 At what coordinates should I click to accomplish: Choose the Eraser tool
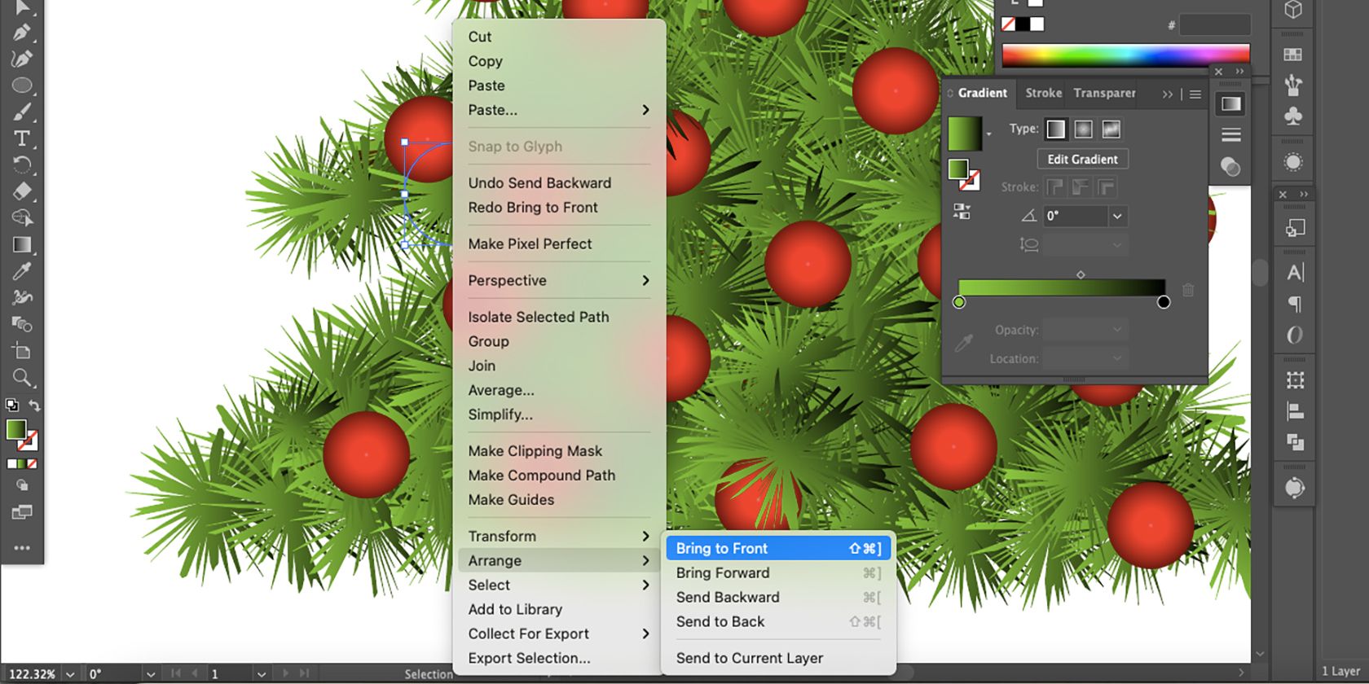point(21,191)
